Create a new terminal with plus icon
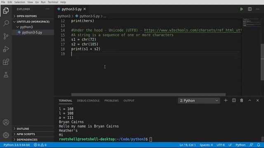This screenshot has height=148, width=264. (226, 100)
